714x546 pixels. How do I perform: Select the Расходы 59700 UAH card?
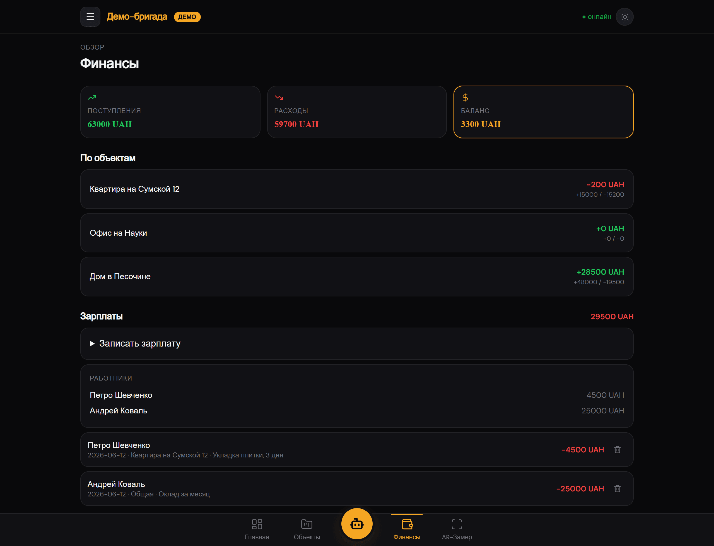click(357, 112)
